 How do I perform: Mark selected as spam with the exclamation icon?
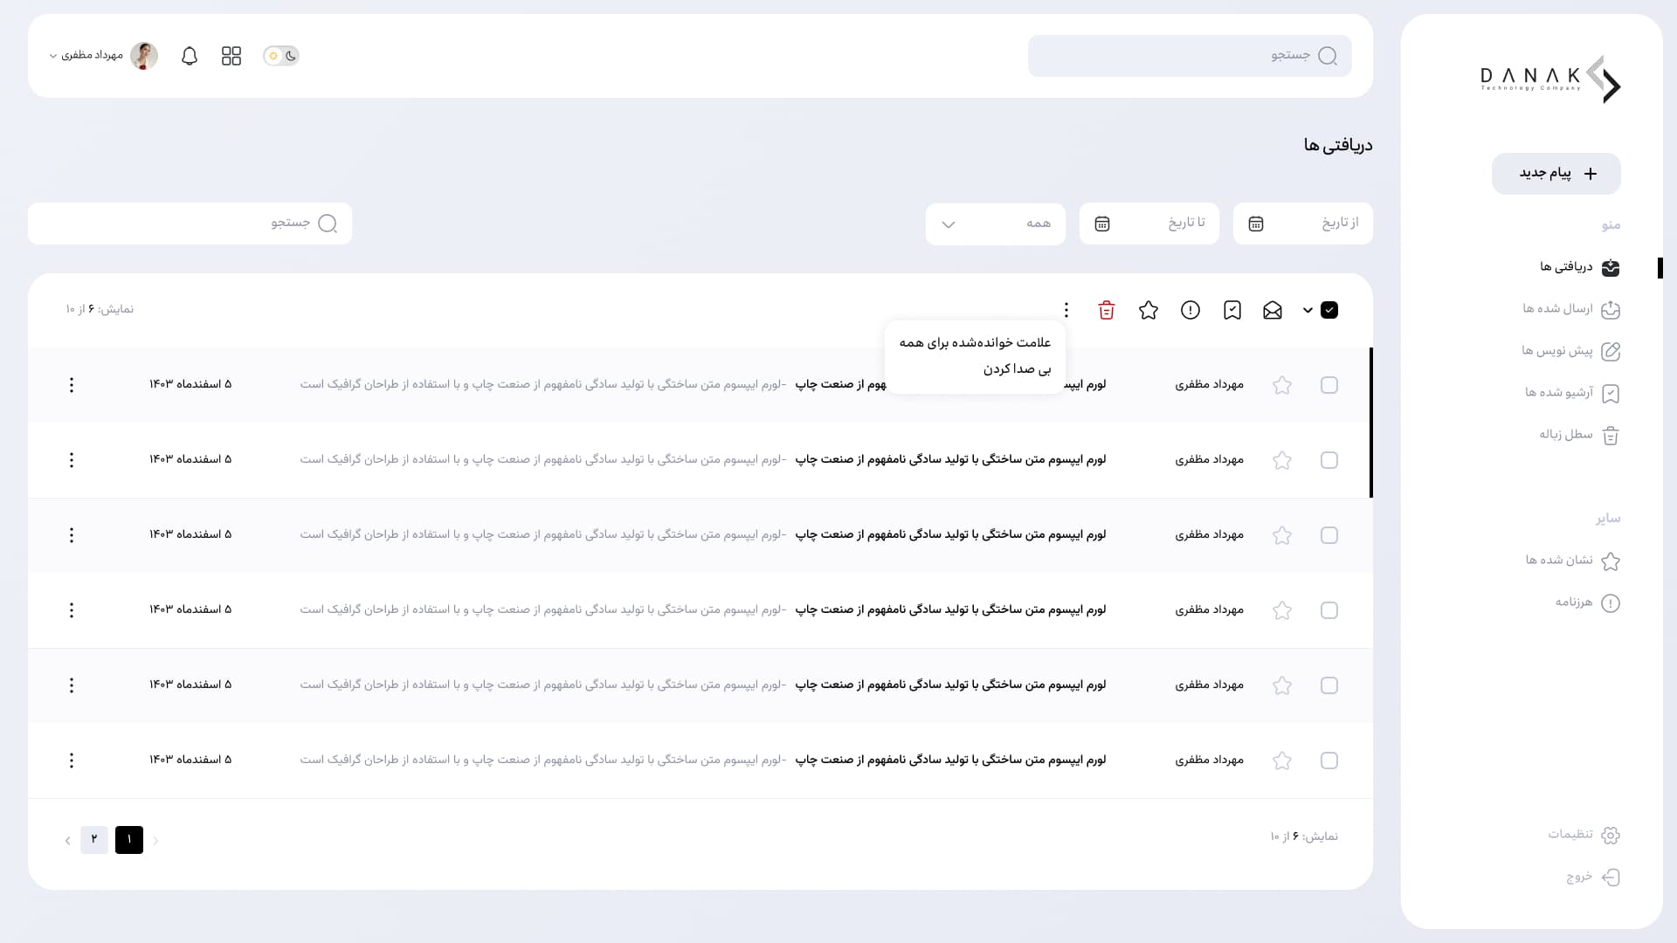pos(1190,310)
